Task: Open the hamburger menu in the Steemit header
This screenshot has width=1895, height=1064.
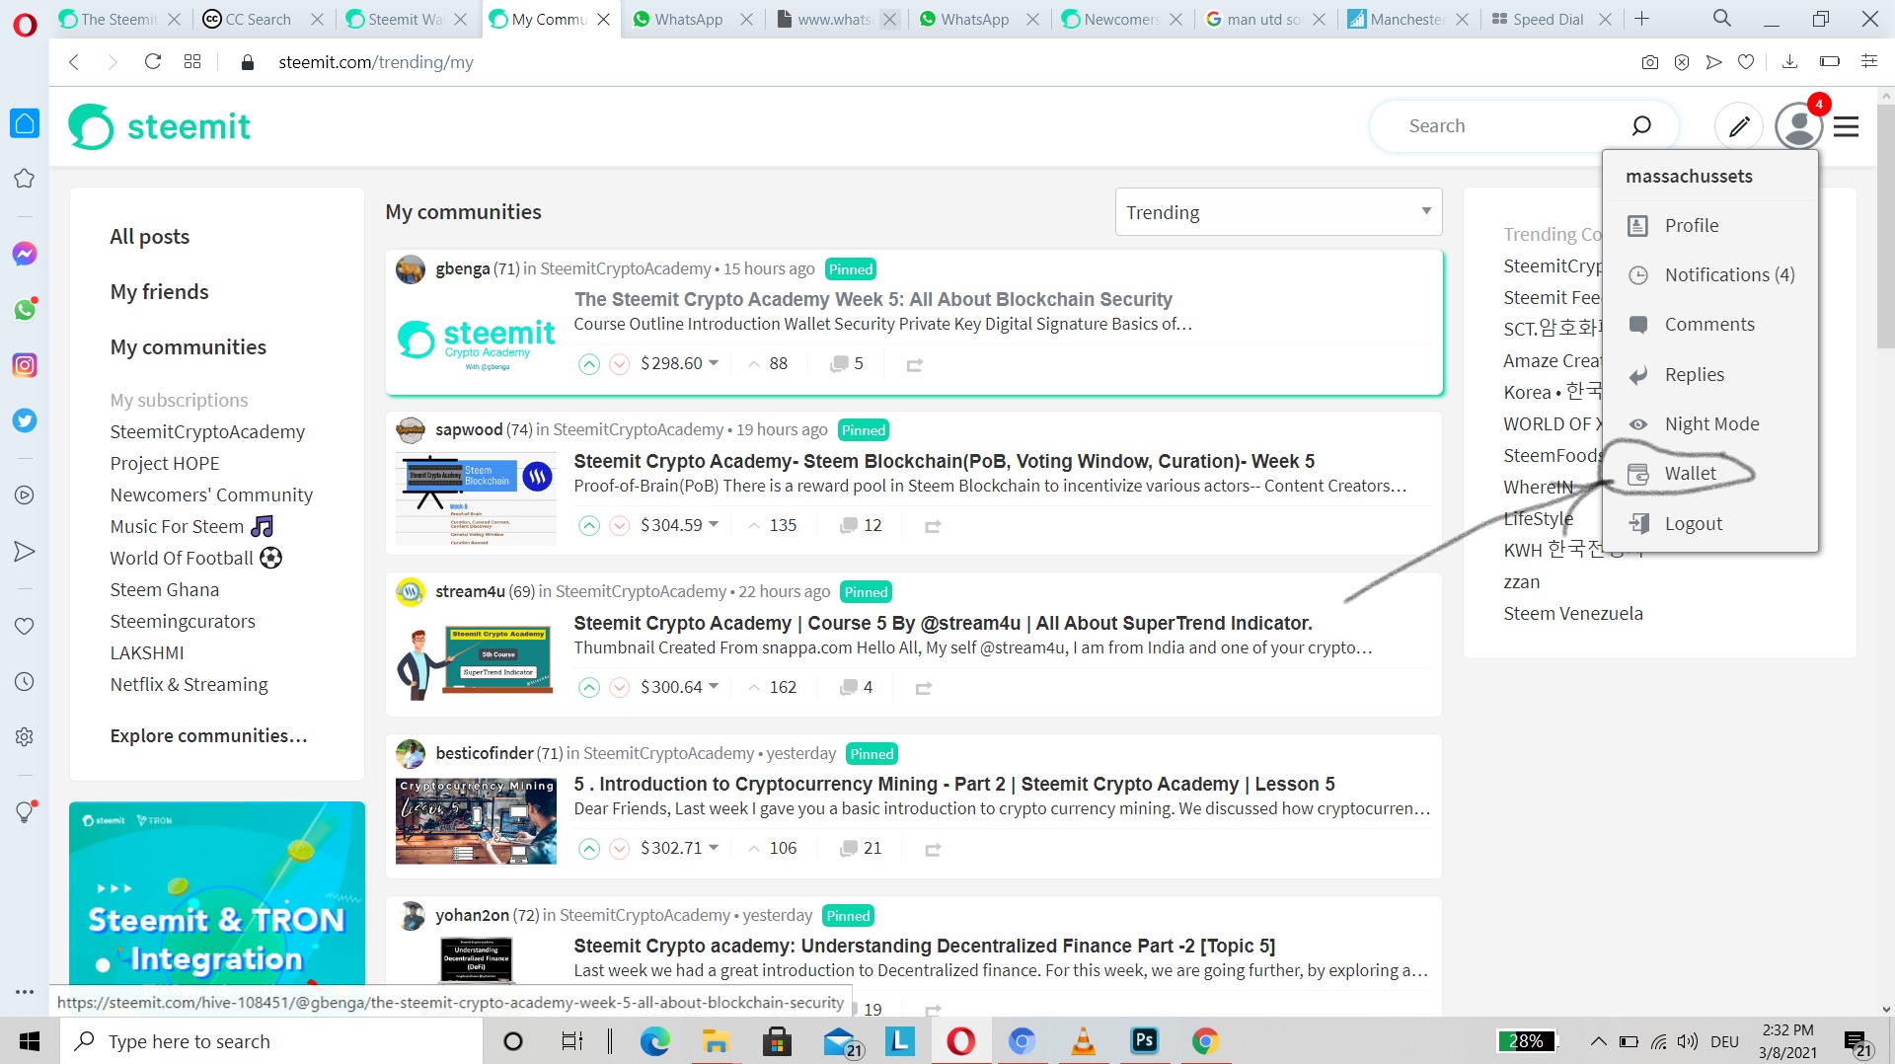Action: (x=1847, y=127)
